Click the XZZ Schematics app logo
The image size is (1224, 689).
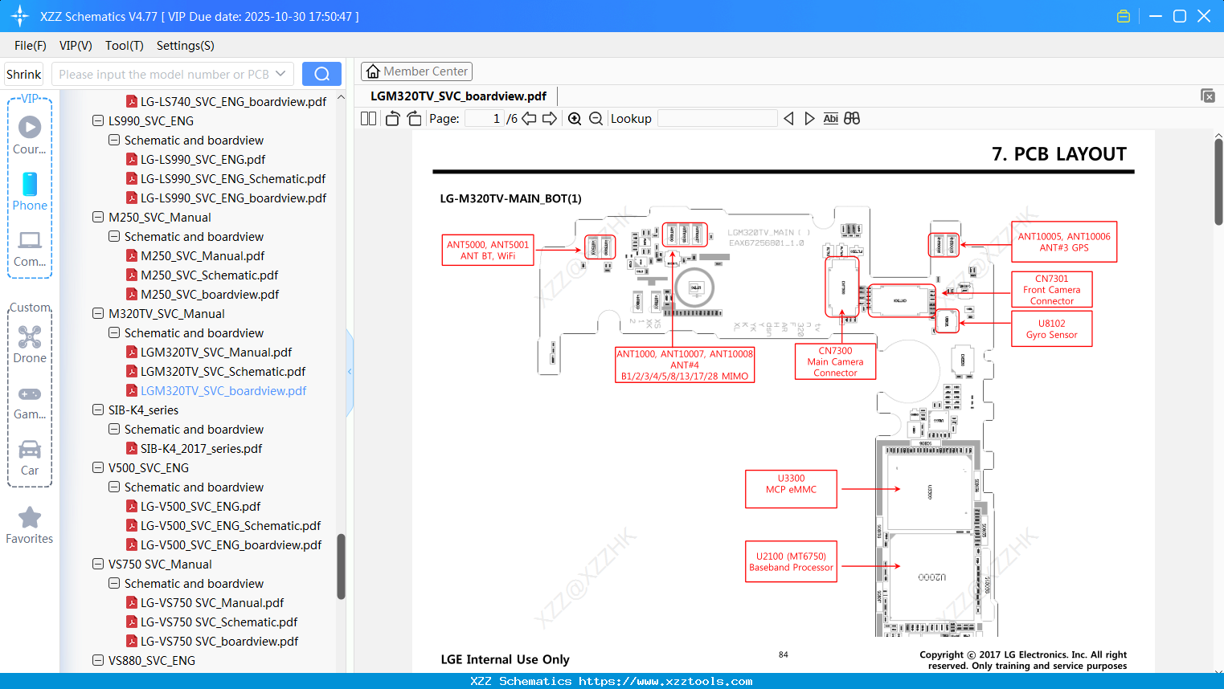pos(19,16)
